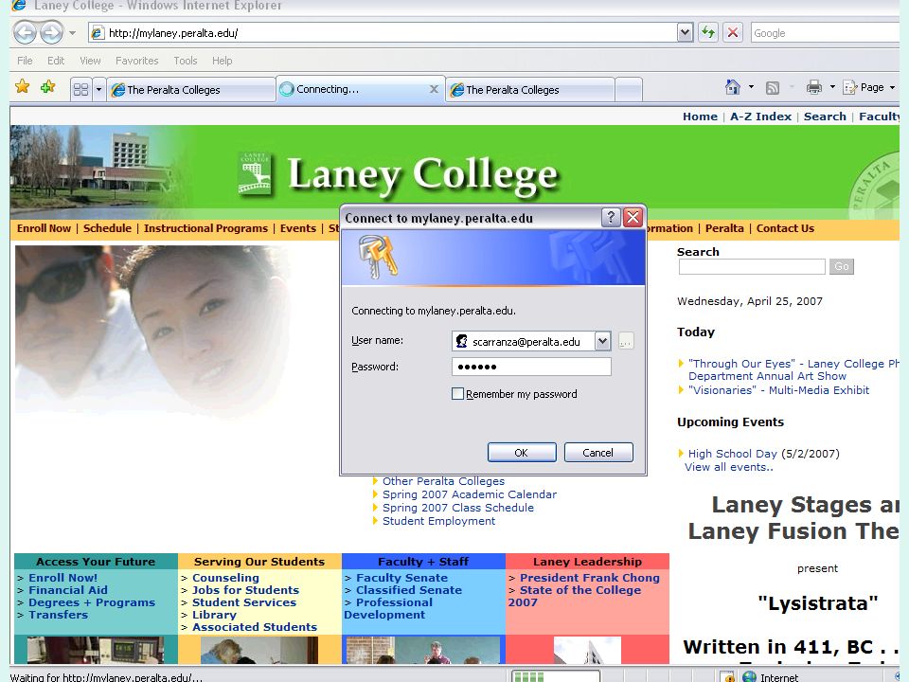The image size is (909, 682).
Task: Open Events navigation link
Action: [298, 228]
